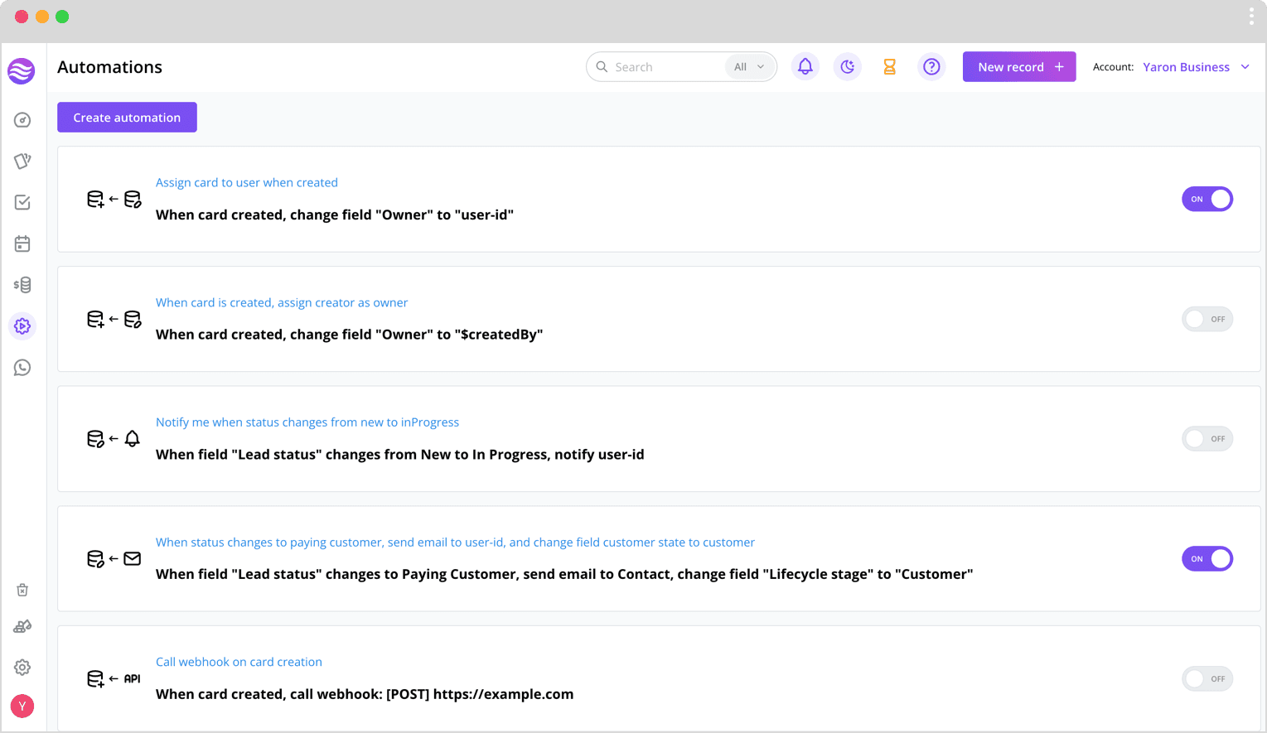Click the 'Automations' page title
The height and width of the screenshot is (733, 1267).
click(109, 67)
